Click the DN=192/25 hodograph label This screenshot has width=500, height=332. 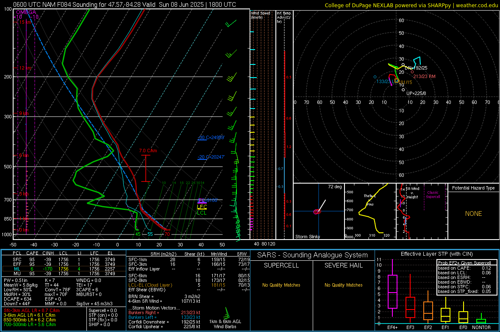[x=416, y=68]
